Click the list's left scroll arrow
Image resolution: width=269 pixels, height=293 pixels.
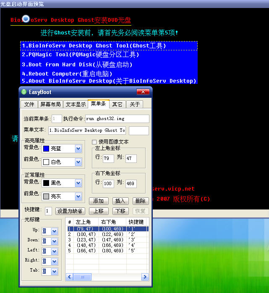point(70,277)
